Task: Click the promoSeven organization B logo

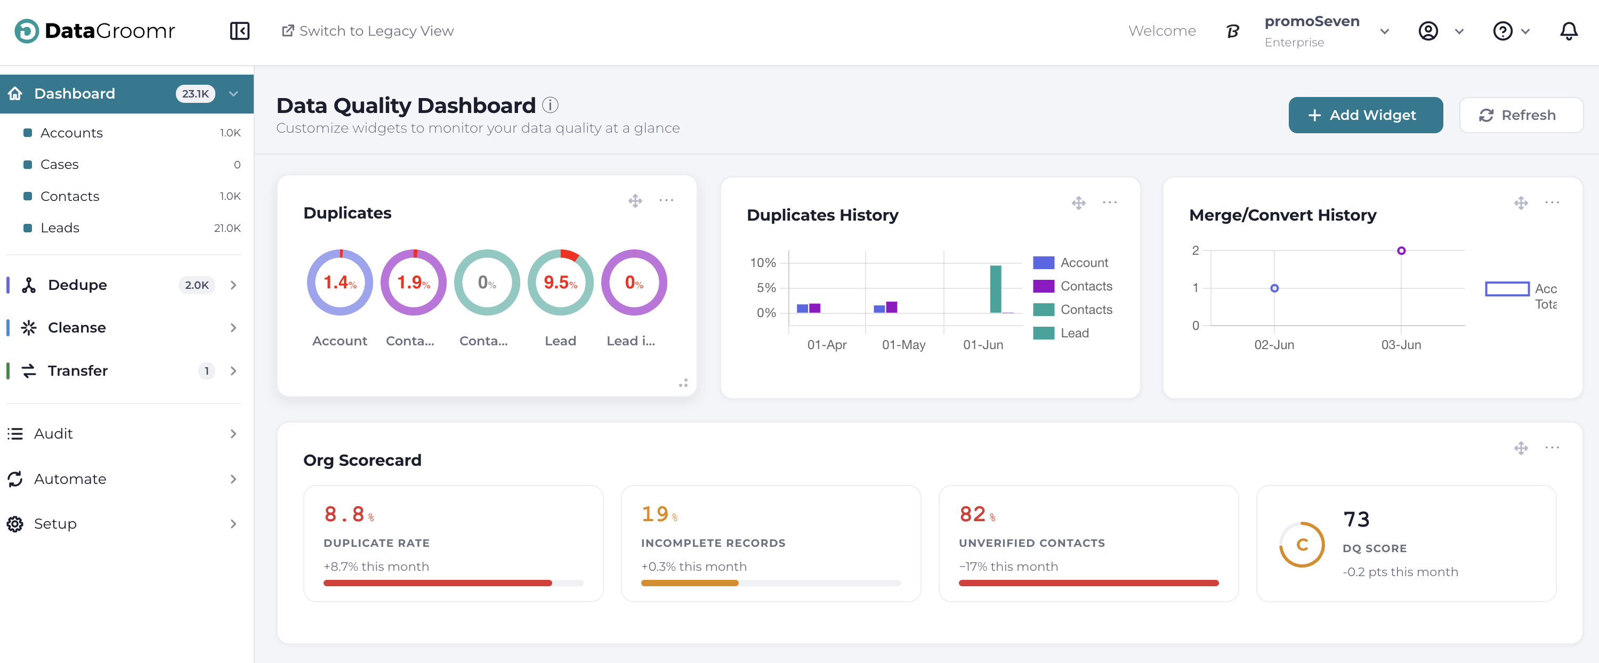Action: tap(1233, 31)
